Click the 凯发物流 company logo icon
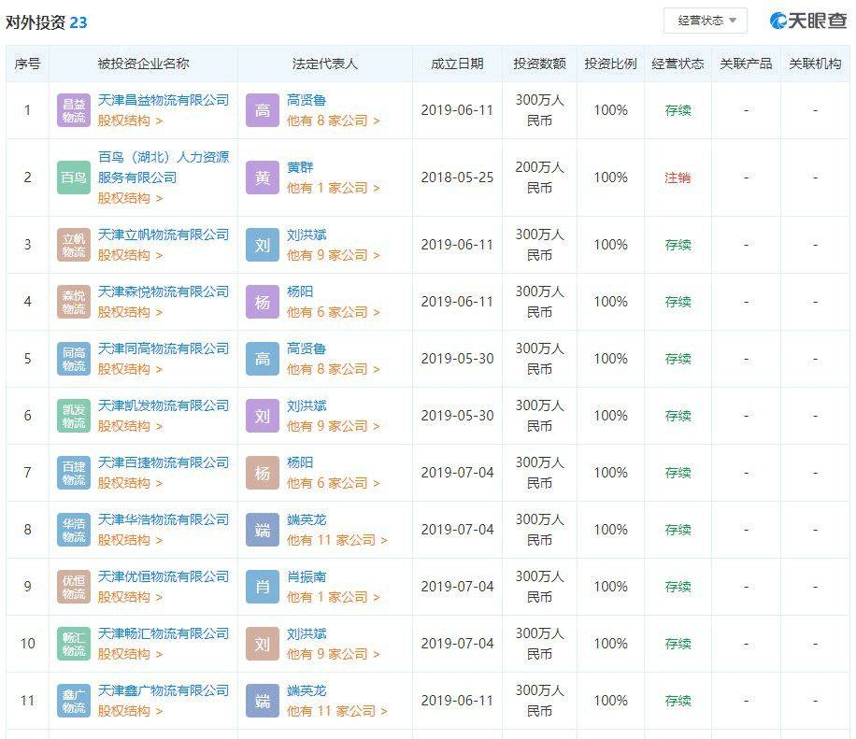The width and height of the screenshot is (856, 739). (x=74, y=416)
